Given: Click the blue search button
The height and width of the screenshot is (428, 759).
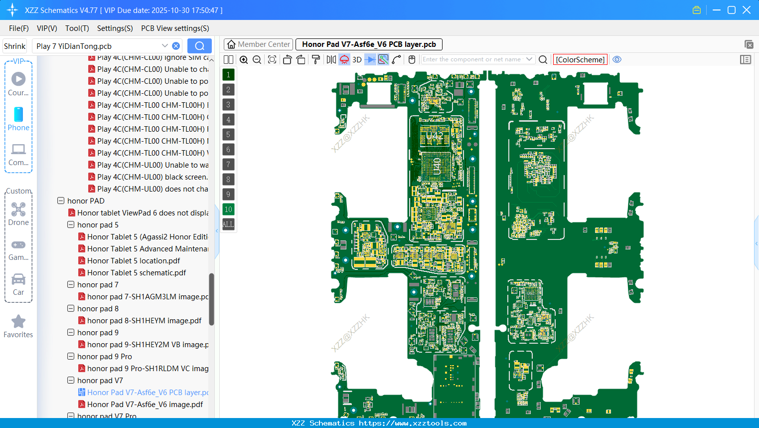Looking at the screenshot, I should tap(199, 46).
